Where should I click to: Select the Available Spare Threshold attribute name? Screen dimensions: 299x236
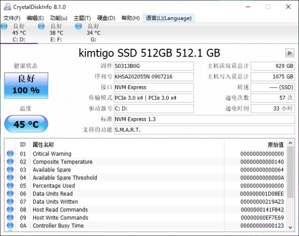pos(65,178)
